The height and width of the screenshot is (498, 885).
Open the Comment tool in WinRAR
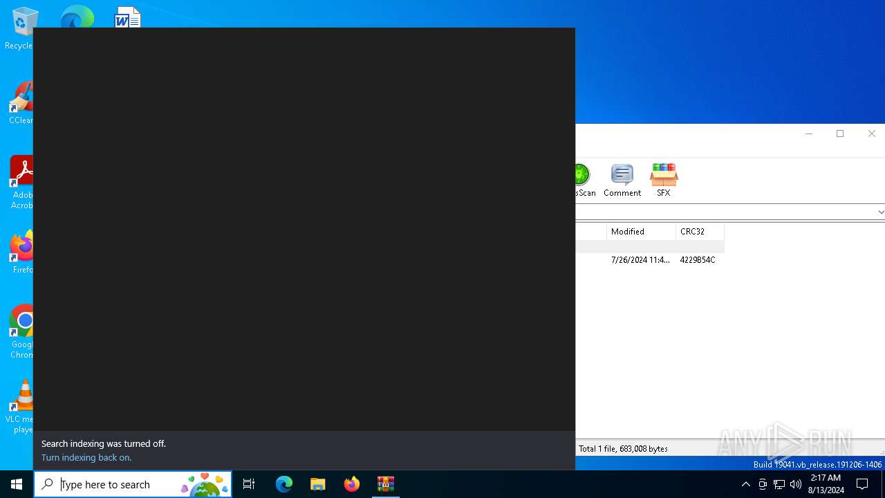[x=622, y=180]
